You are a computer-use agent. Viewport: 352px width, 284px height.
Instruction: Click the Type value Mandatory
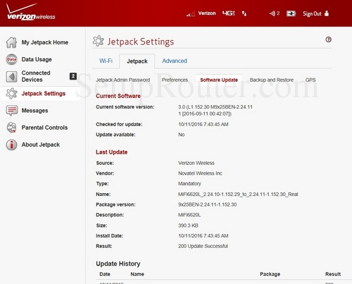coord(189,184)
